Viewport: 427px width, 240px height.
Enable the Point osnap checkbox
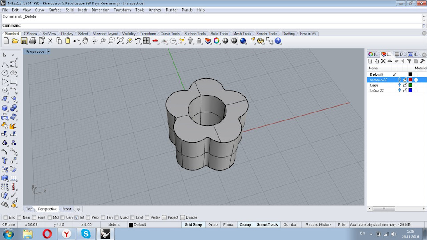click(x=34, y=217)
